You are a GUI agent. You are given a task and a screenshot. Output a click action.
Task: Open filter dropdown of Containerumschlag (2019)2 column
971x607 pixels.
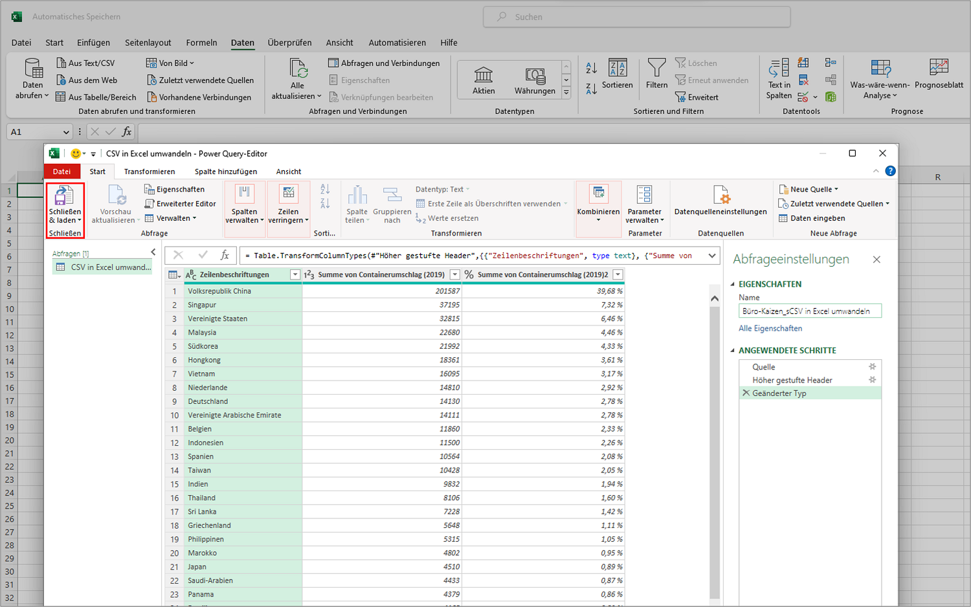tap(618, 274)
